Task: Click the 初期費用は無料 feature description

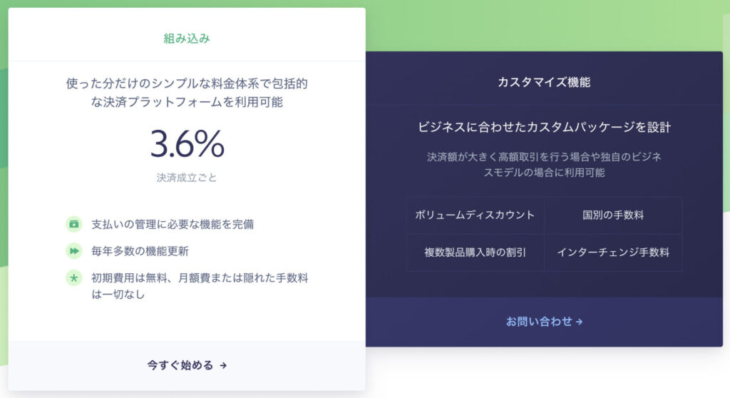Action: point(200,286)
